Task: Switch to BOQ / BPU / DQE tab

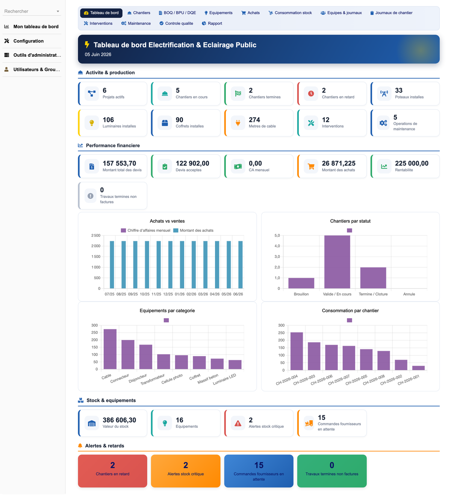Action: 177,13
